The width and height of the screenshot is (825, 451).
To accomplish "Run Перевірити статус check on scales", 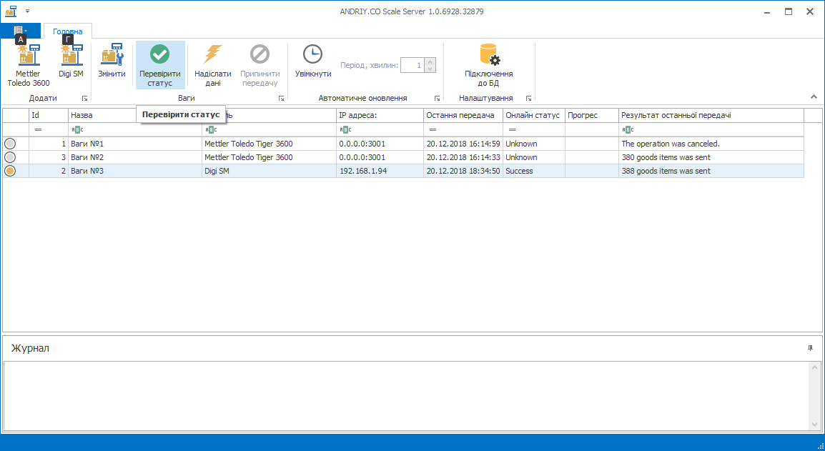I will (x=160, y=65).
